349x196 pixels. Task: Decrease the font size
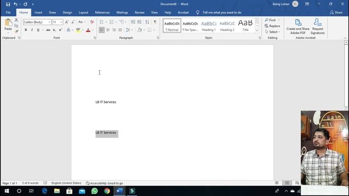coord(73,22)
